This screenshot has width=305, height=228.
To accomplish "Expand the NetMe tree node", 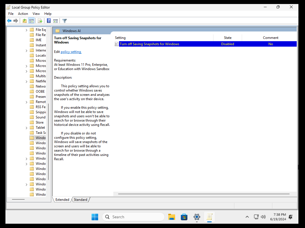I will [26, 82].
